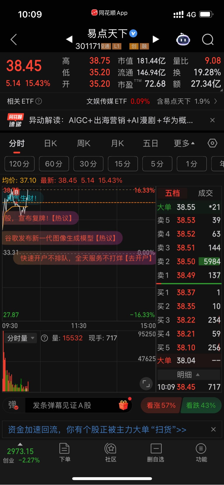The image size is (224, 485).
Task: Select the 买3 38.22 order row
Action: (x=189, y=320)
